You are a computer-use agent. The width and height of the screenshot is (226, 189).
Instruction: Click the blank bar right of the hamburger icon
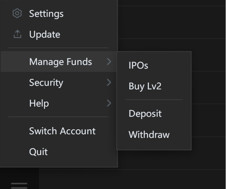(132, 179)
